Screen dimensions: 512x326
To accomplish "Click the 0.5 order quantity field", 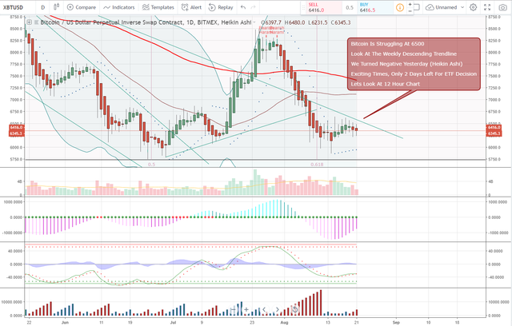I will point(350,7).
